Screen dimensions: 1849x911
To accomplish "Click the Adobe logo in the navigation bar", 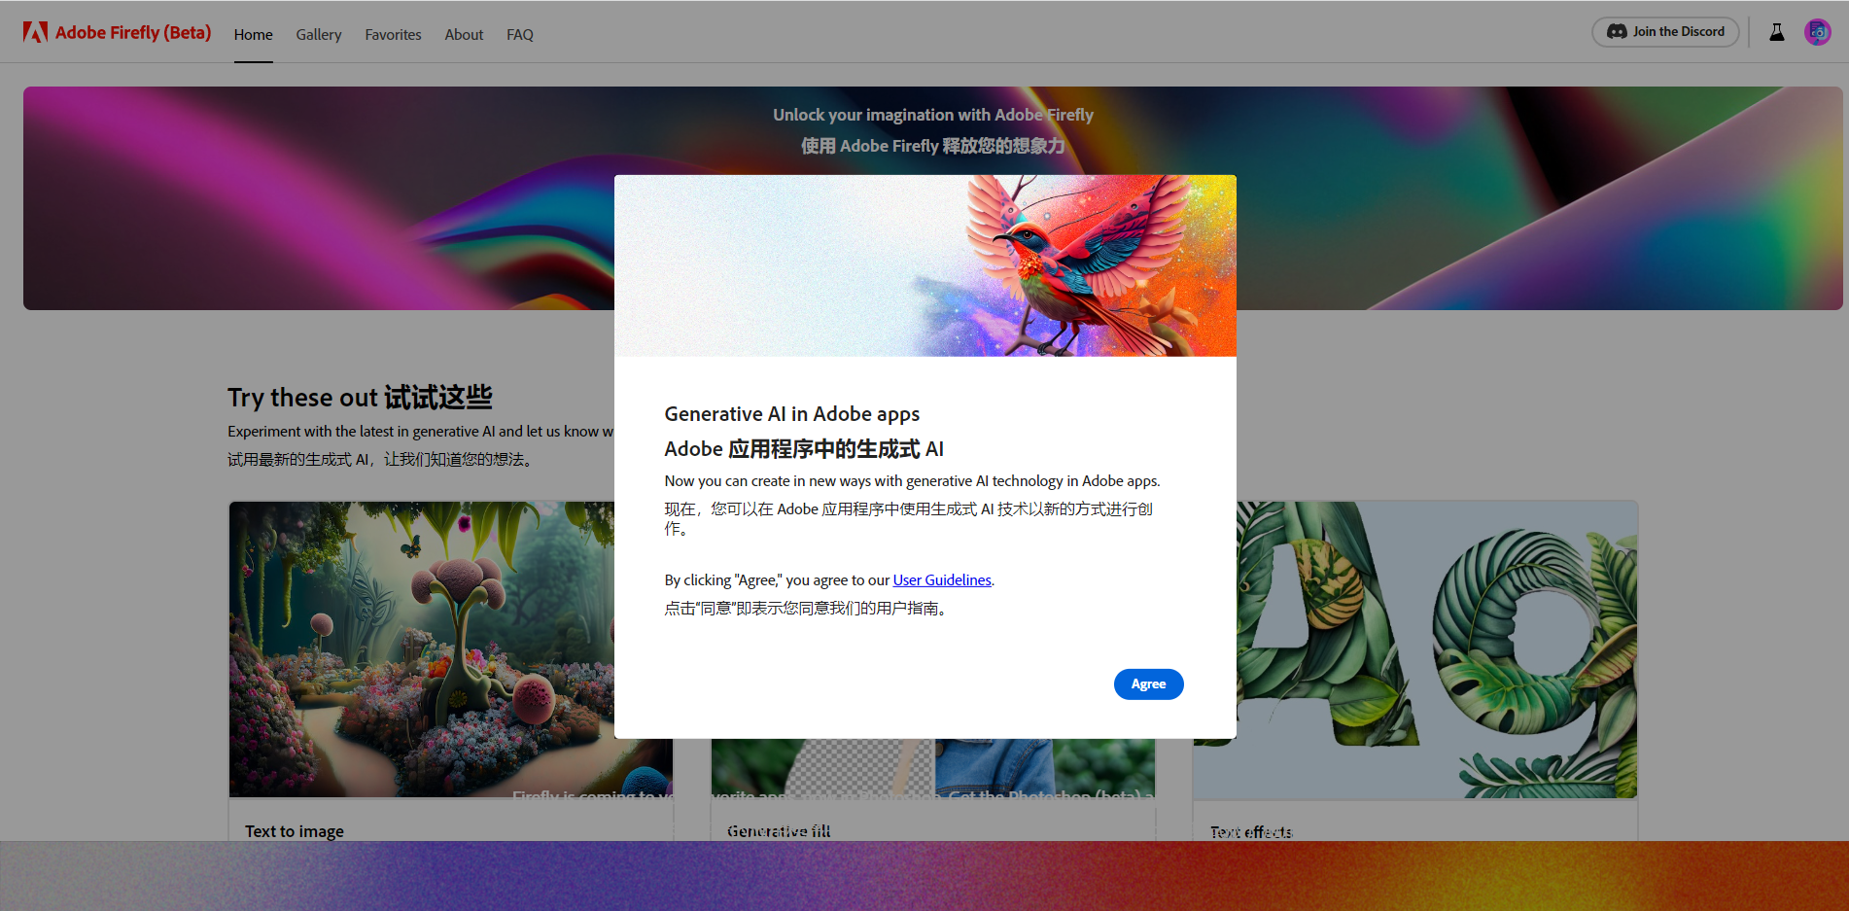I will (35, 30).
